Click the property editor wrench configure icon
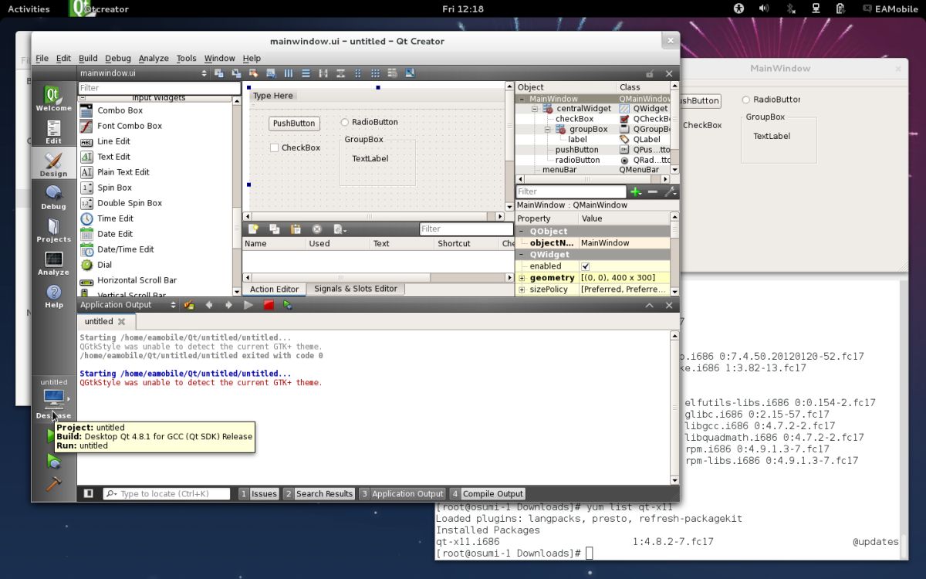 click(670, 191)
